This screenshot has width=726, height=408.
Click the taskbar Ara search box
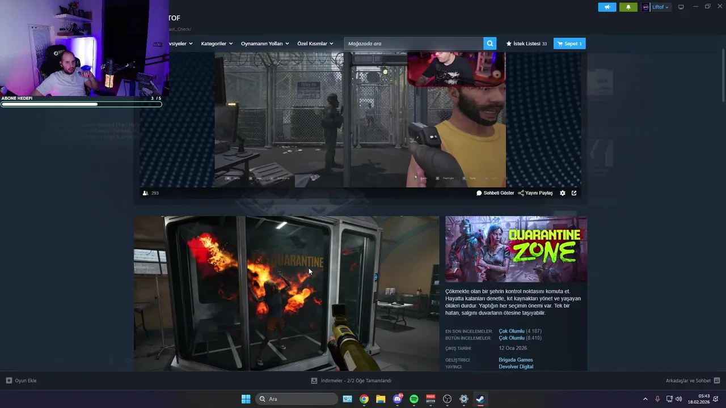(297, 399)
